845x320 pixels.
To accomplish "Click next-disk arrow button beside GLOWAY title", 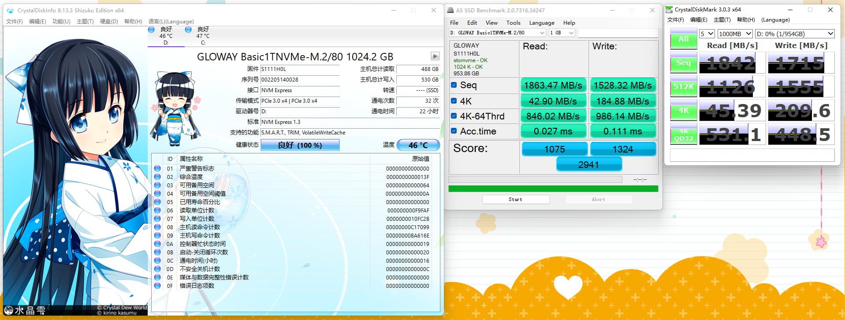I will click(x=435, y=56).
